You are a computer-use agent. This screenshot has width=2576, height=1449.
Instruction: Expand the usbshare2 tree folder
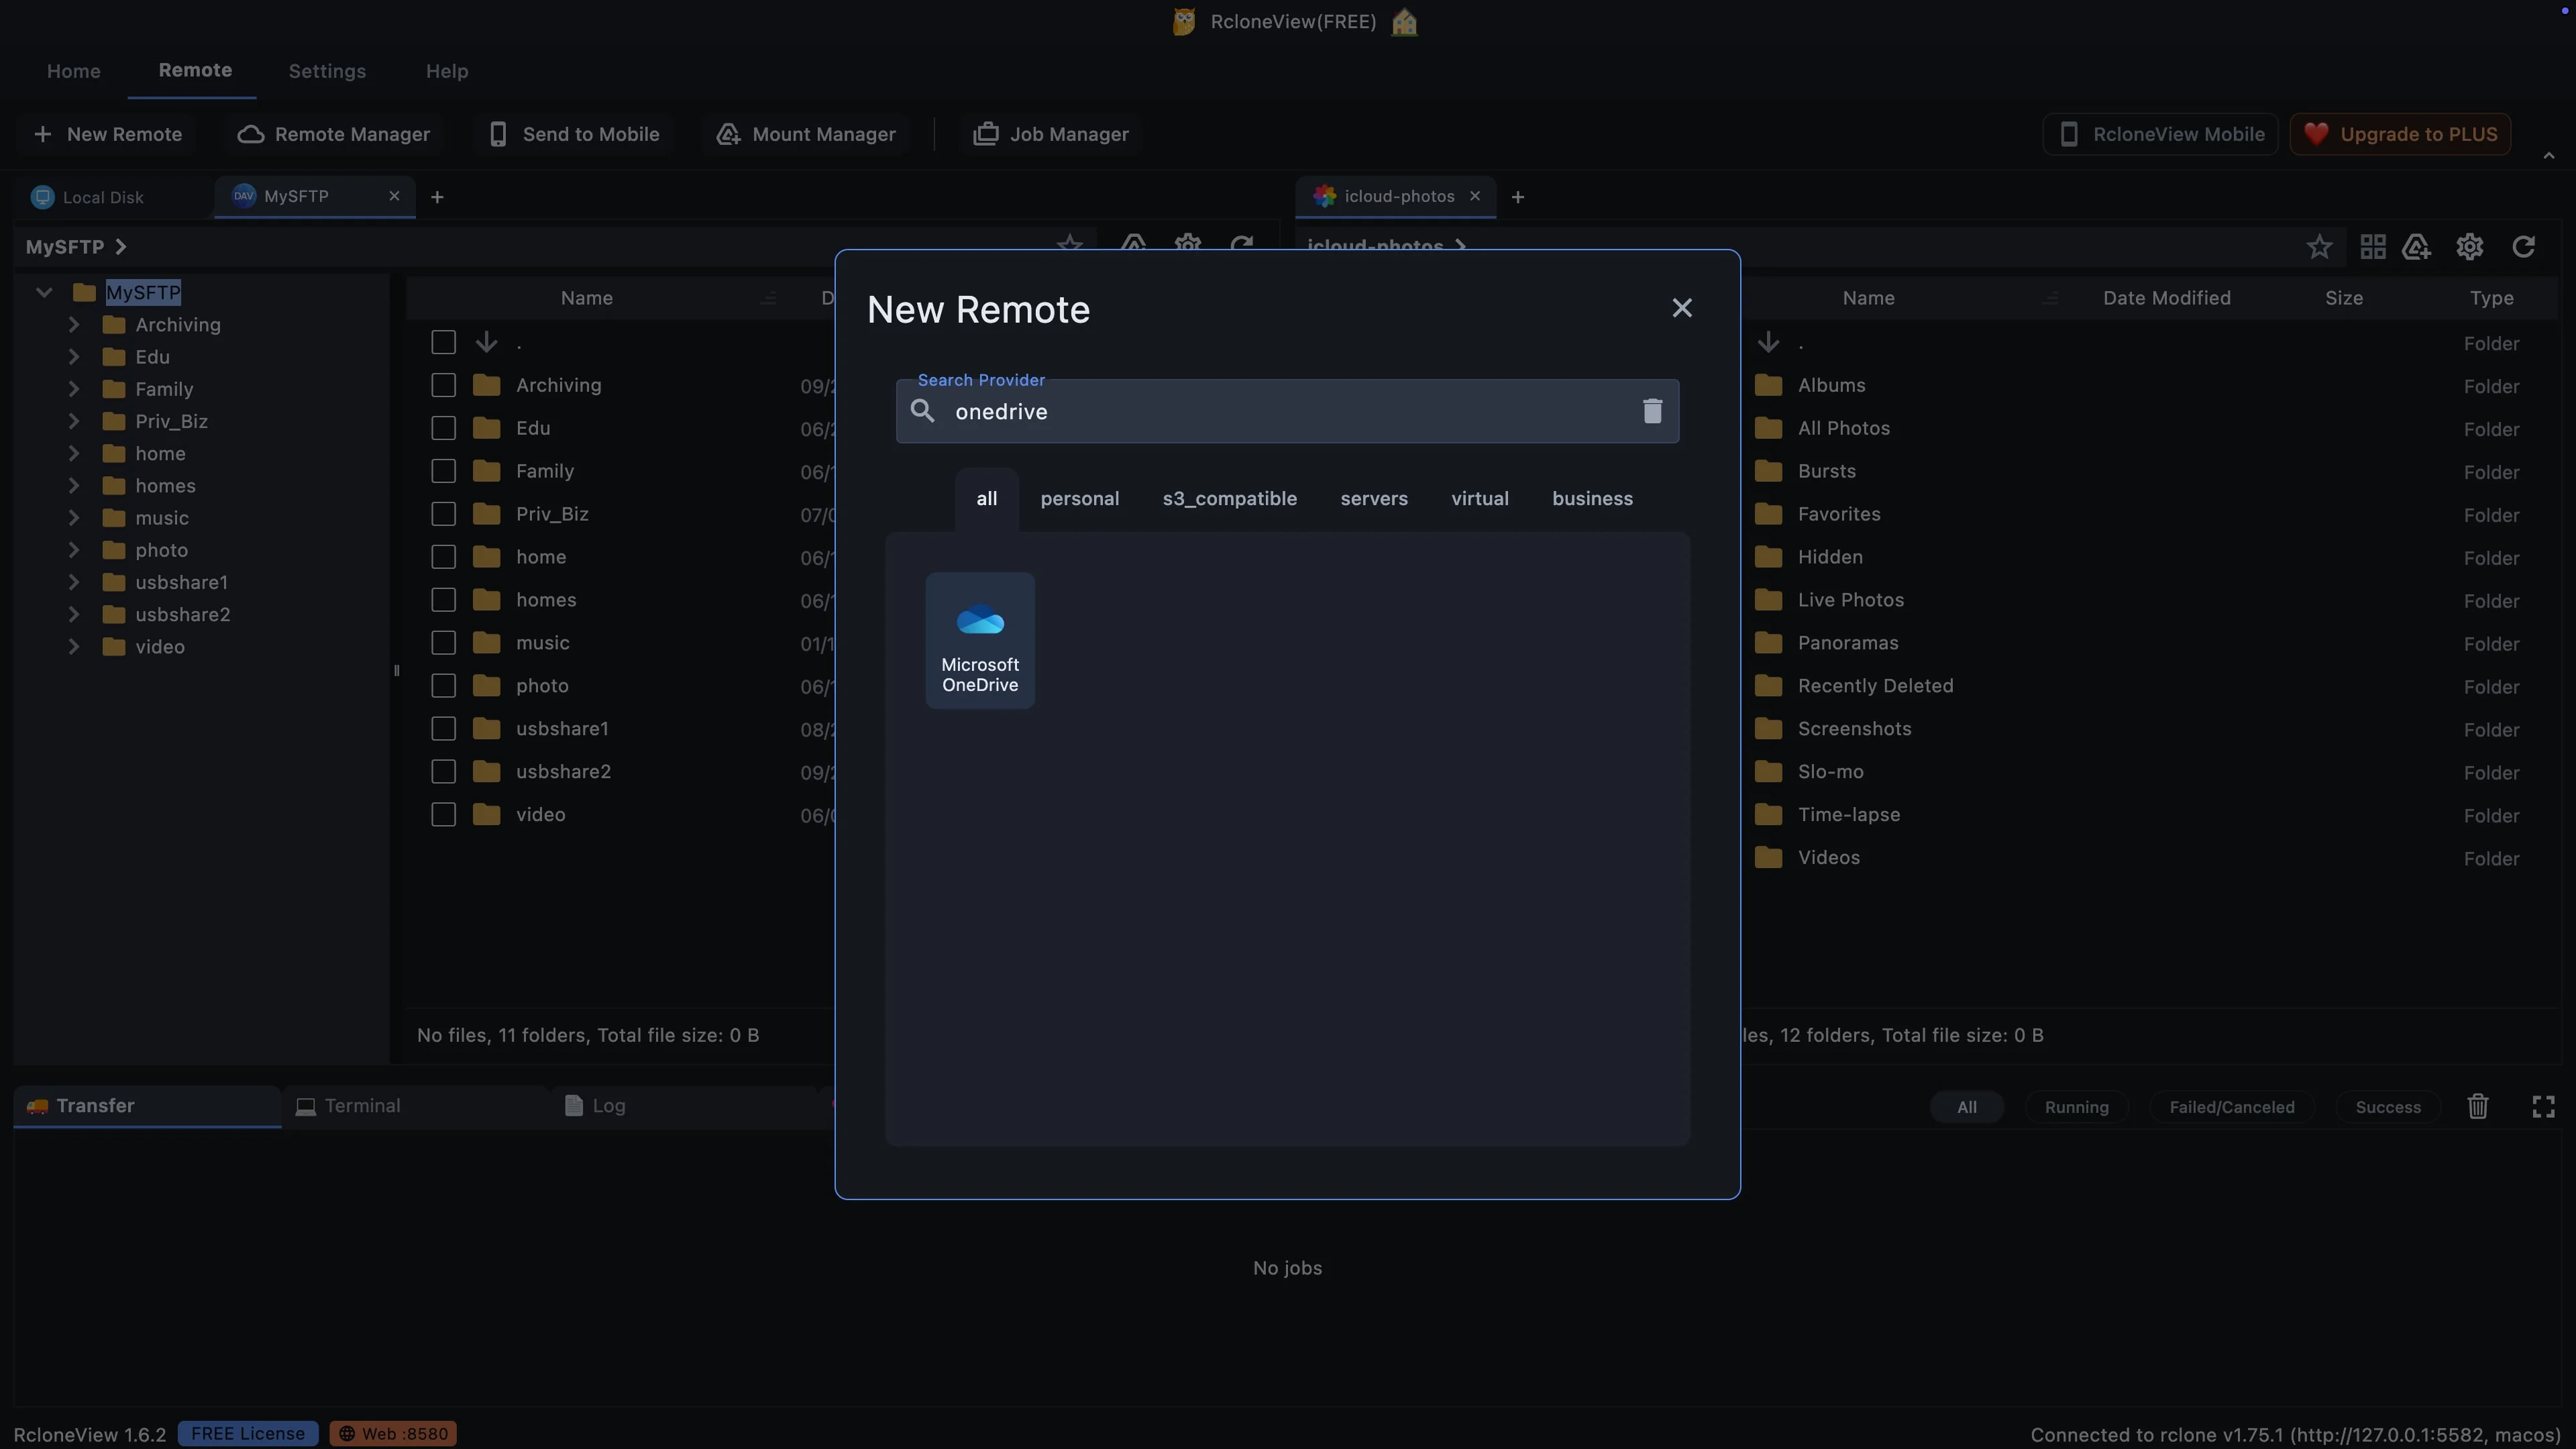(x=74, y=614)
